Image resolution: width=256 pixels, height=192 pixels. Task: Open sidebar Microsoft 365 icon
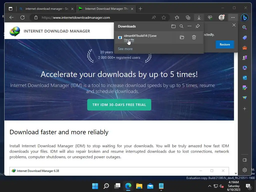244,67
